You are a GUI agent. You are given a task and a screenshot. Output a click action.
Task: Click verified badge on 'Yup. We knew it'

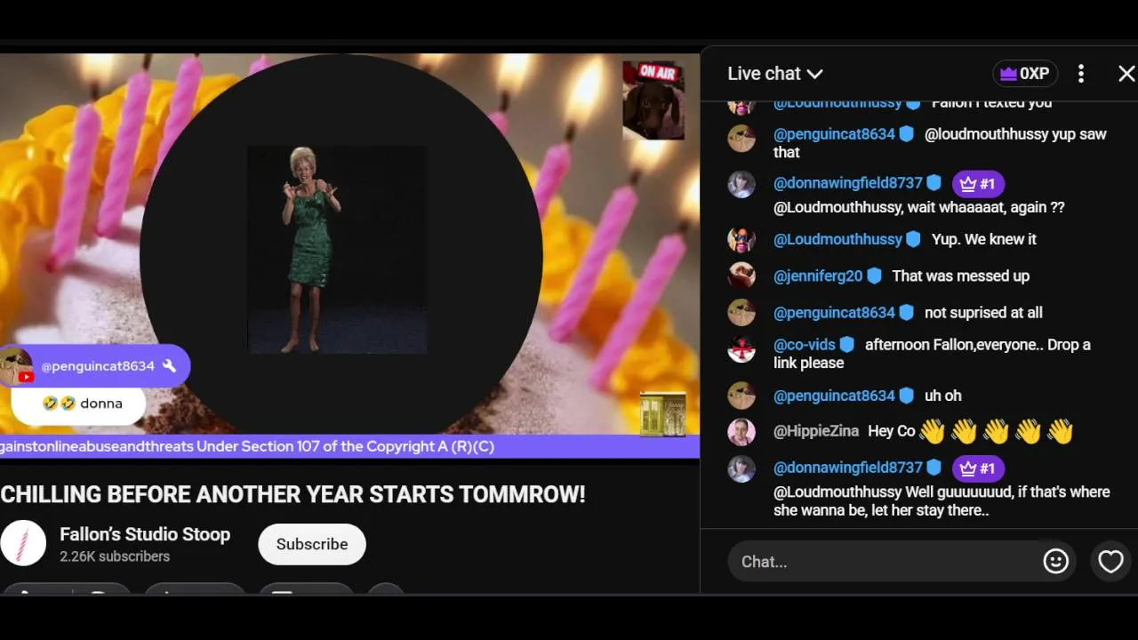[913, 239]
